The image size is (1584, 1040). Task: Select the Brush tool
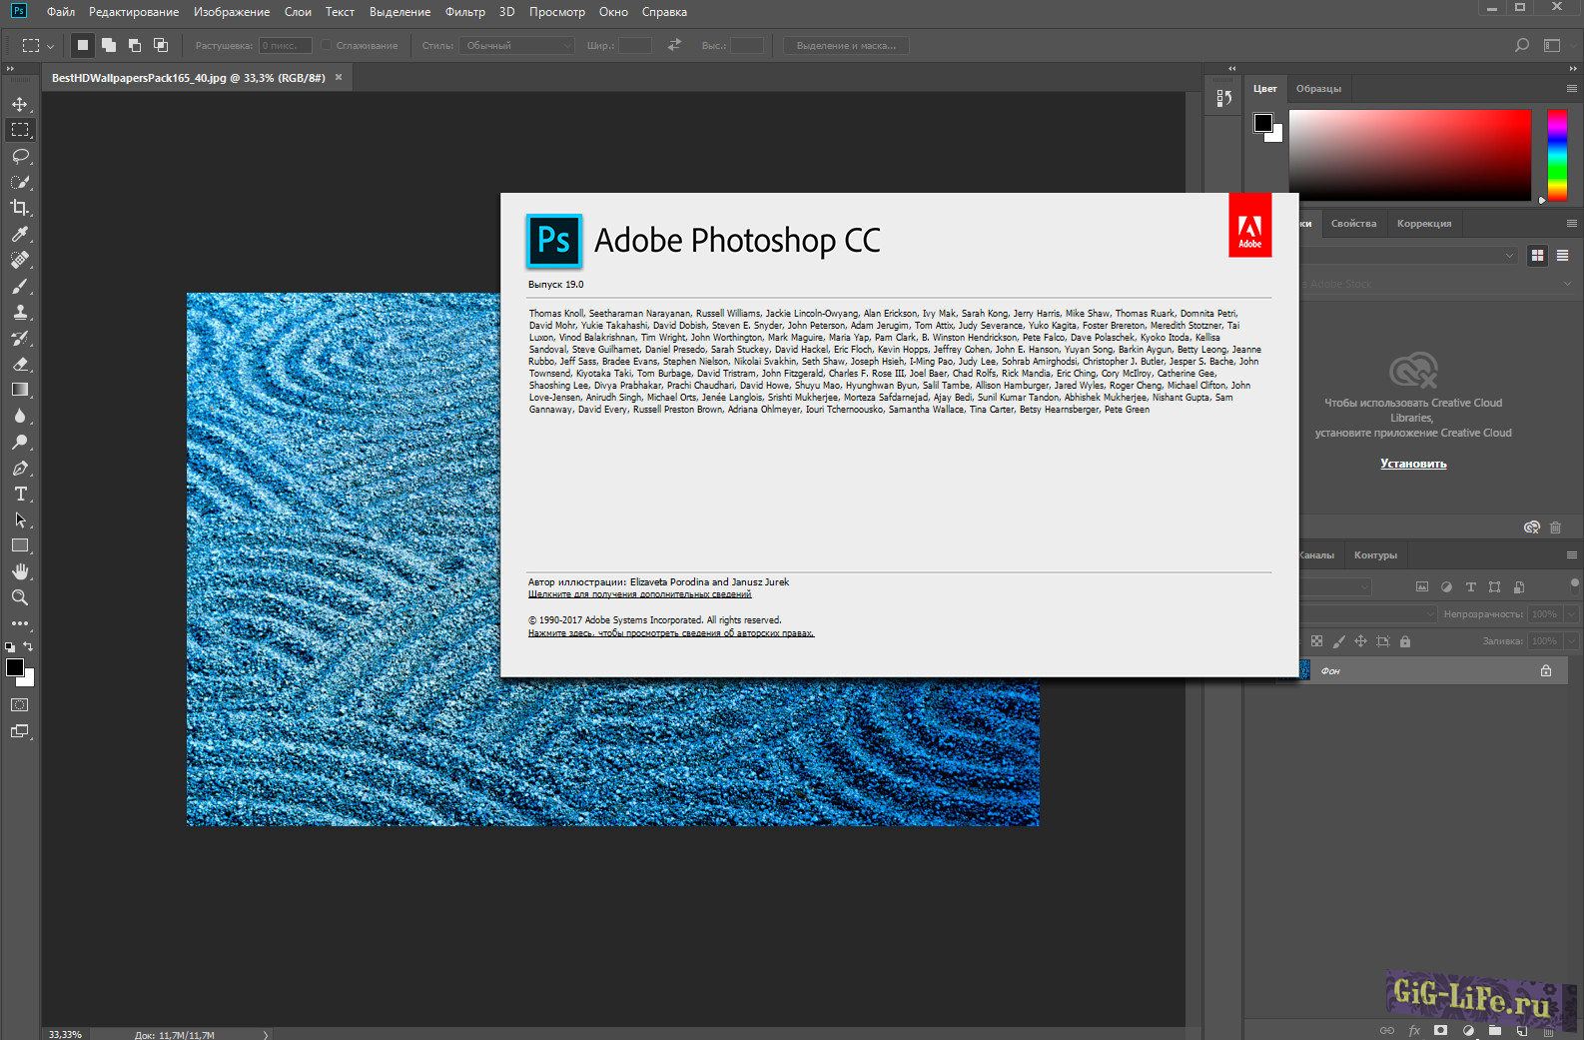click(x=20, y=287)
